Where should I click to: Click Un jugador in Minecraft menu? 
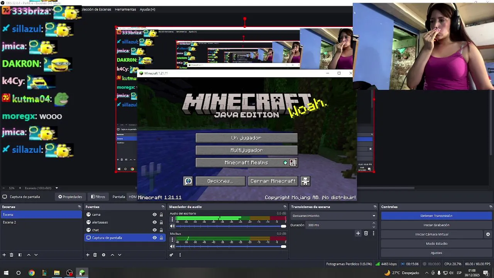coord(247,138)
